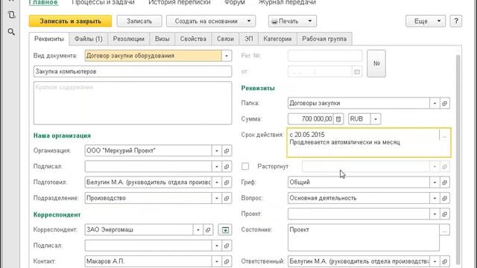Screen dimensions: 477x268
Task: Click the calendar icon next to registration date
Action: [x=357, y=71]
